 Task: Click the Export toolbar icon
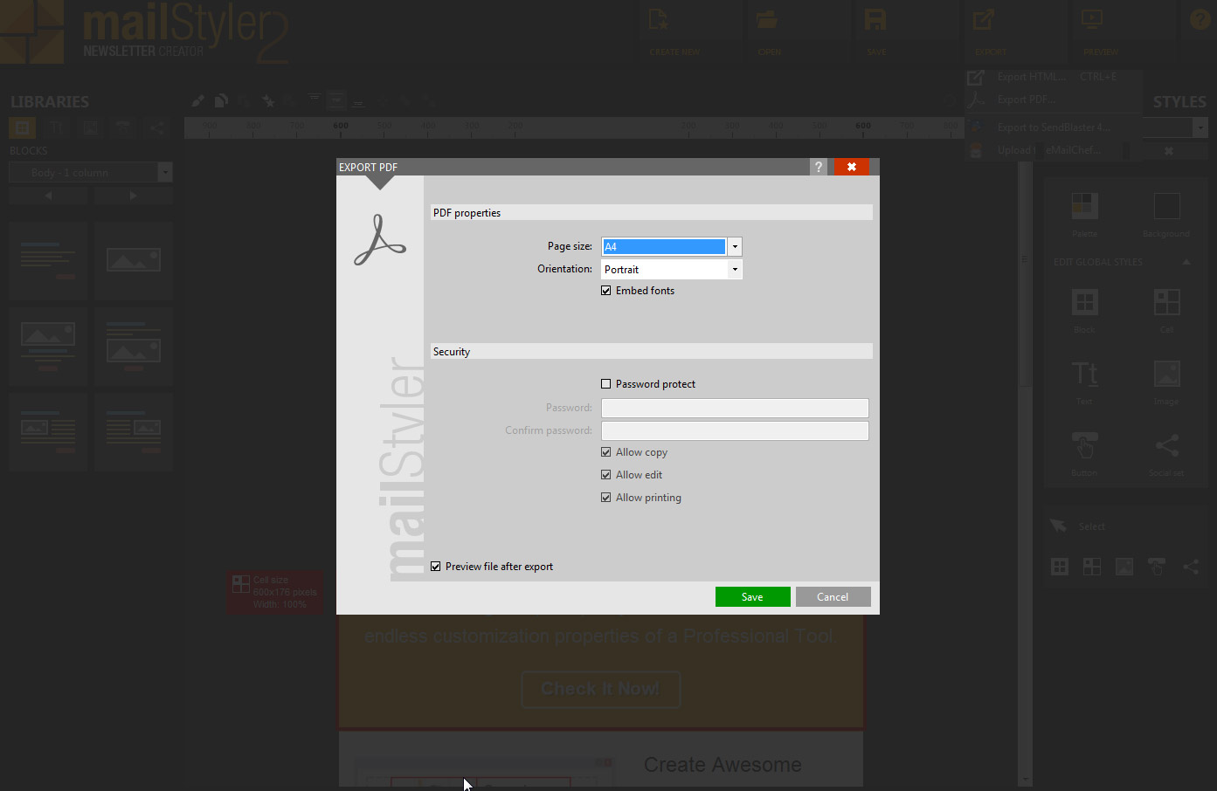coord(985,20)
